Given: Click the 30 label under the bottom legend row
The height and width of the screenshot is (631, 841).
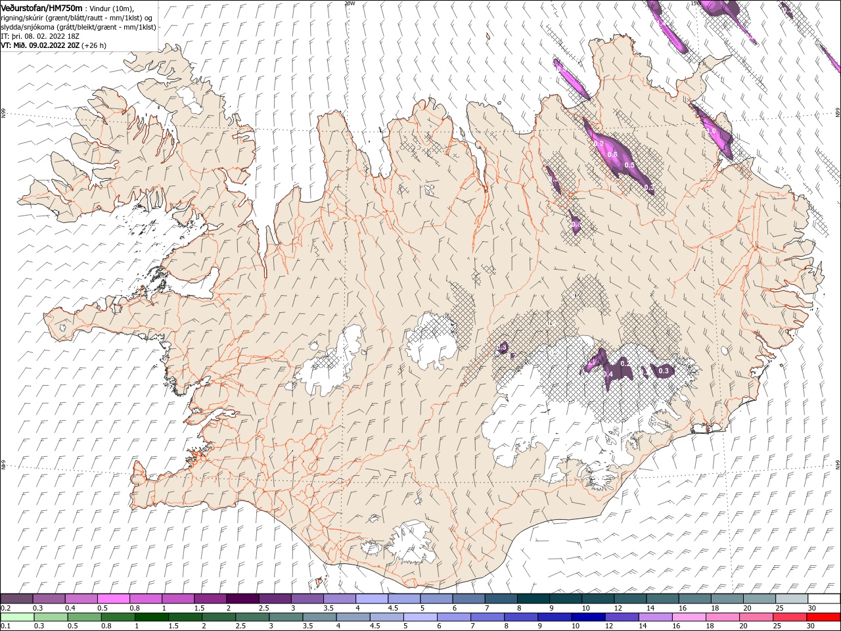Looking at the screenshot, I should click(812, 626).
